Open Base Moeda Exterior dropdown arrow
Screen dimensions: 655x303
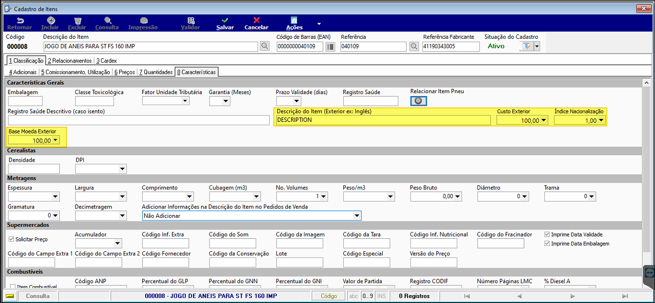[x=55, y=140]
